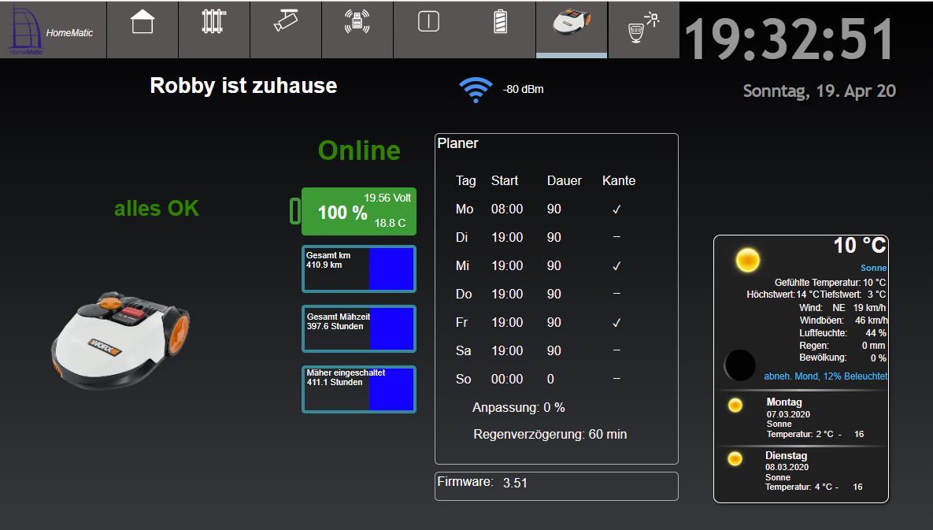
Task: Click the So duration value 0
Action: click(x=550, y=379)
